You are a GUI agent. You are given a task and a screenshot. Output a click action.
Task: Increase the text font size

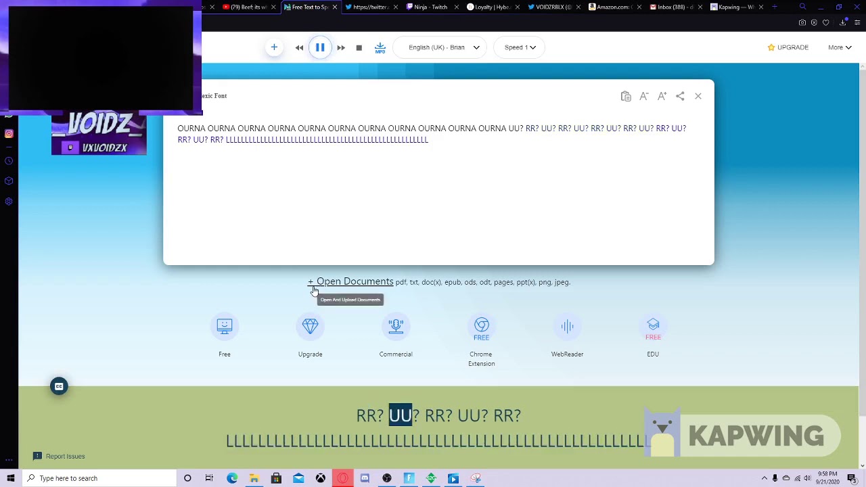662,96
